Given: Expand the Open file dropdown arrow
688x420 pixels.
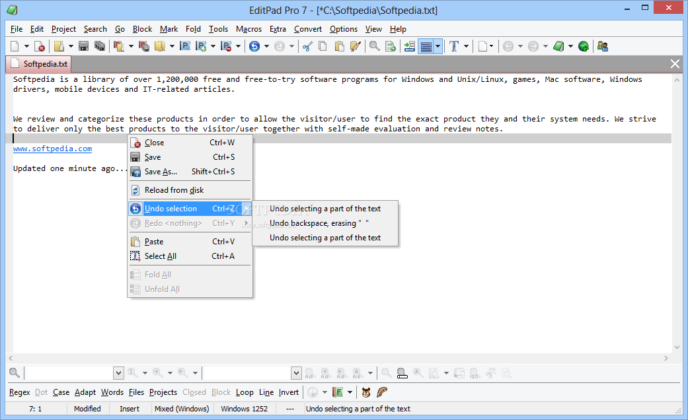Looking at the screenshot, I should pos(71,46).
